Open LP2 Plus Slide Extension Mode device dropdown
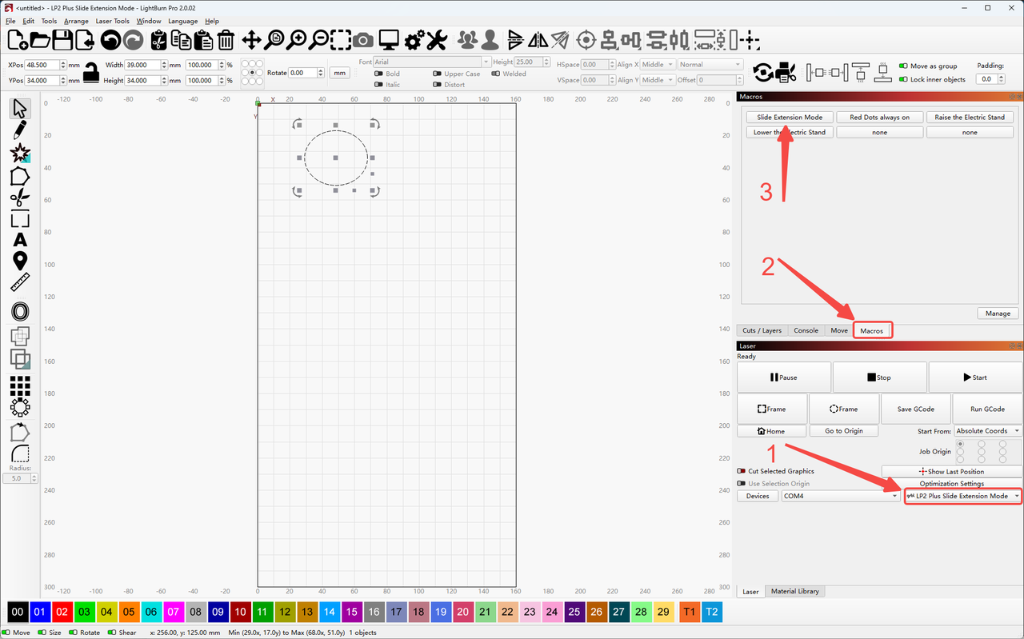 pos(963,496)
